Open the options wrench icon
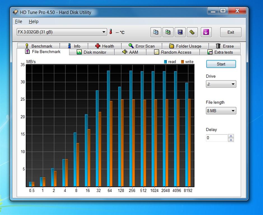263x215 pixels. (x=192, y=32)
